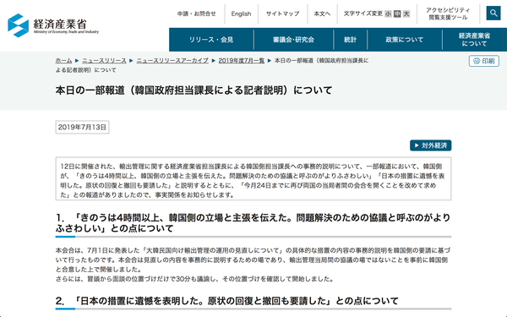Screen dimensions: 507x317
Task: Open the 政策について menu
Action: pos(405,40)
